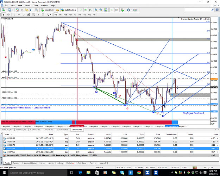This screenshot has height=176, width=220.
Task: Open the Experts terminal tab
Action: click(93, 163)
